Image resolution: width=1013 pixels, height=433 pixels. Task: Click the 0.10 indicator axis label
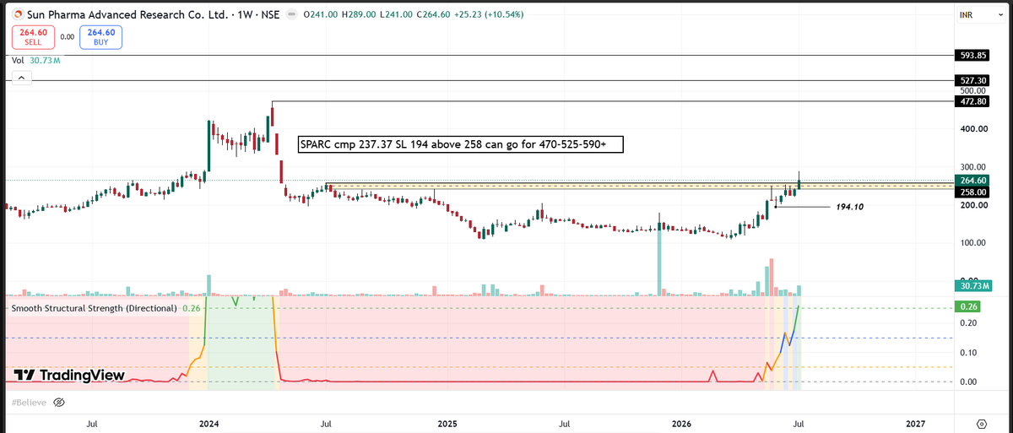pyautogui.click(x=969, y=353)
